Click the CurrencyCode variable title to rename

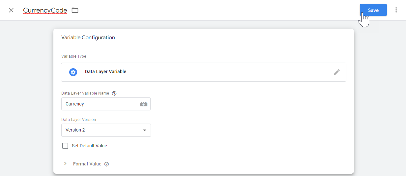(45, 11)
